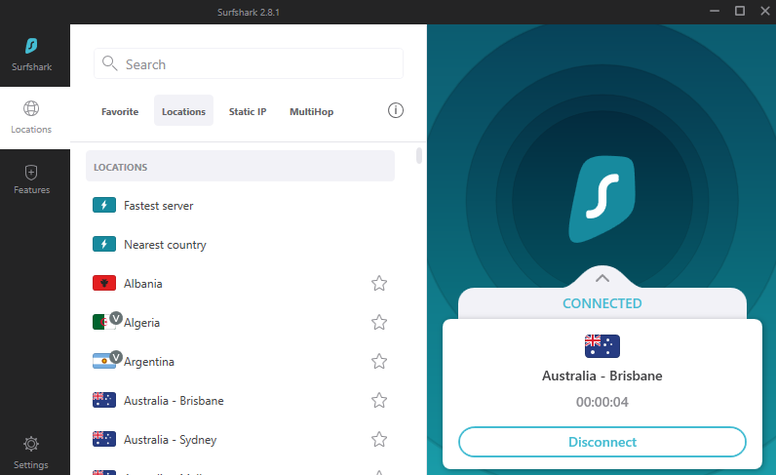Close the Surfshark window

tap(765, 11)
